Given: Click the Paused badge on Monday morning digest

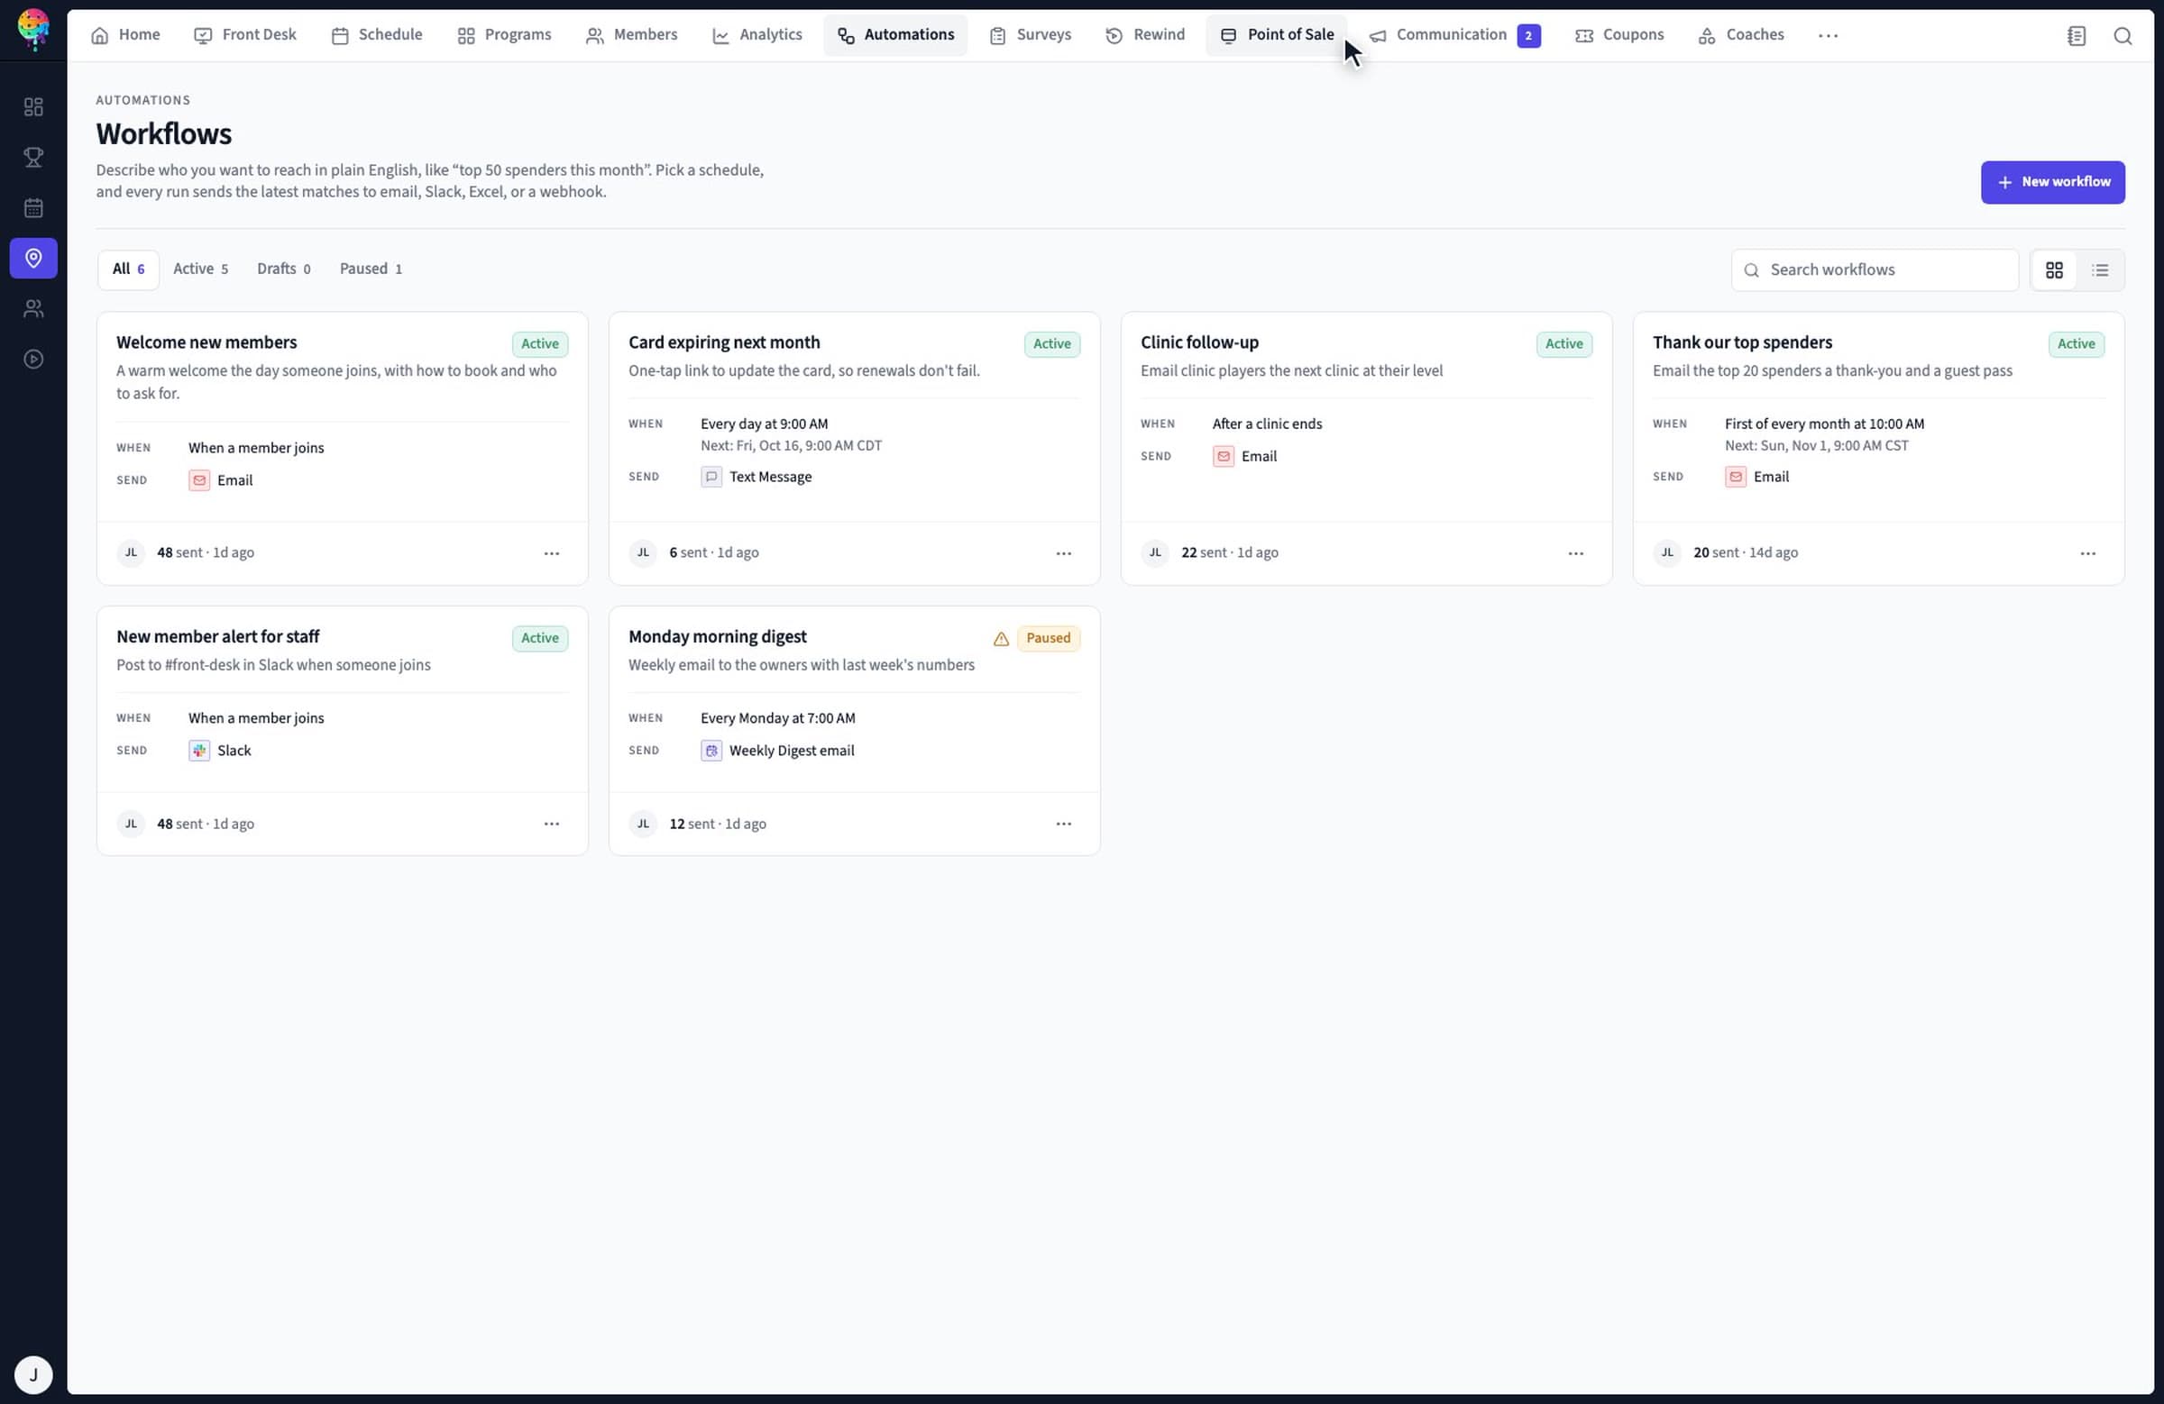Looking at the screenshot, I should coord(1048,639).
